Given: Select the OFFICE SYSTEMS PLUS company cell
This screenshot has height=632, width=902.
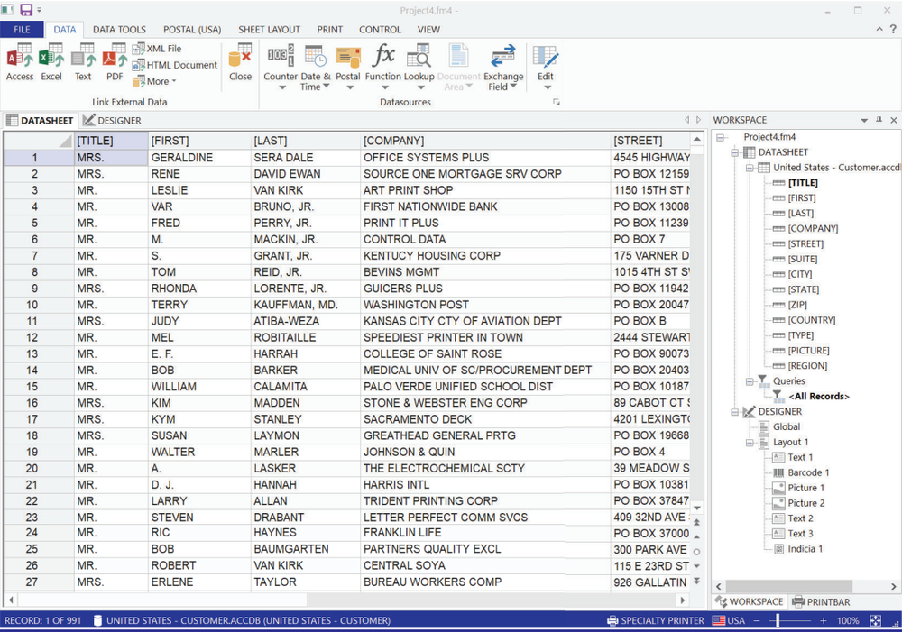Looking at the screenshot, I should 485,158.
